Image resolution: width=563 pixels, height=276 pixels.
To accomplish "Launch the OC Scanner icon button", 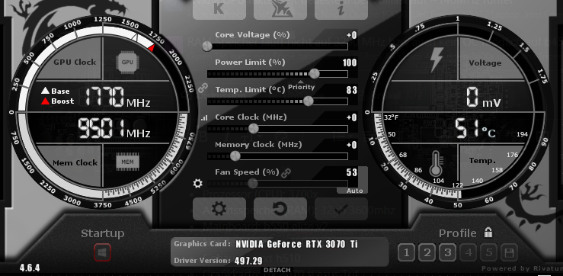I will coord(280,9).
